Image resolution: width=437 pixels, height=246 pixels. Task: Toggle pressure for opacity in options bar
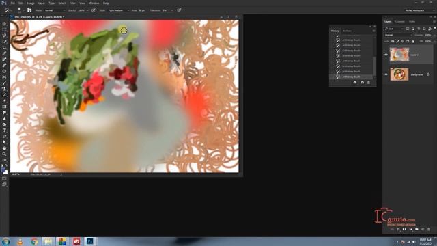94,10
